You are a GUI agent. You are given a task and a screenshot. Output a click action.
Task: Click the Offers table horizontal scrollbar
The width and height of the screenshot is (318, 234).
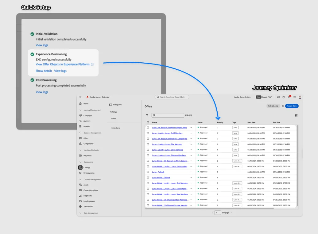[210, 208]
